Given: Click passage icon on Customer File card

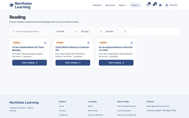Looking at the screenshot, I should (x=89, y=43).
